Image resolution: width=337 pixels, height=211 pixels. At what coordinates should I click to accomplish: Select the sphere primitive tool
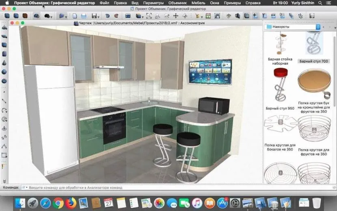(x=4, y=72)
